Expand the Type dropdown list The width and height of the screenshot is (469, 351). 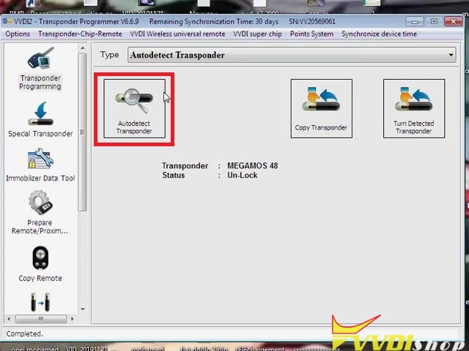pyautogui.click(x=451, y=55)
